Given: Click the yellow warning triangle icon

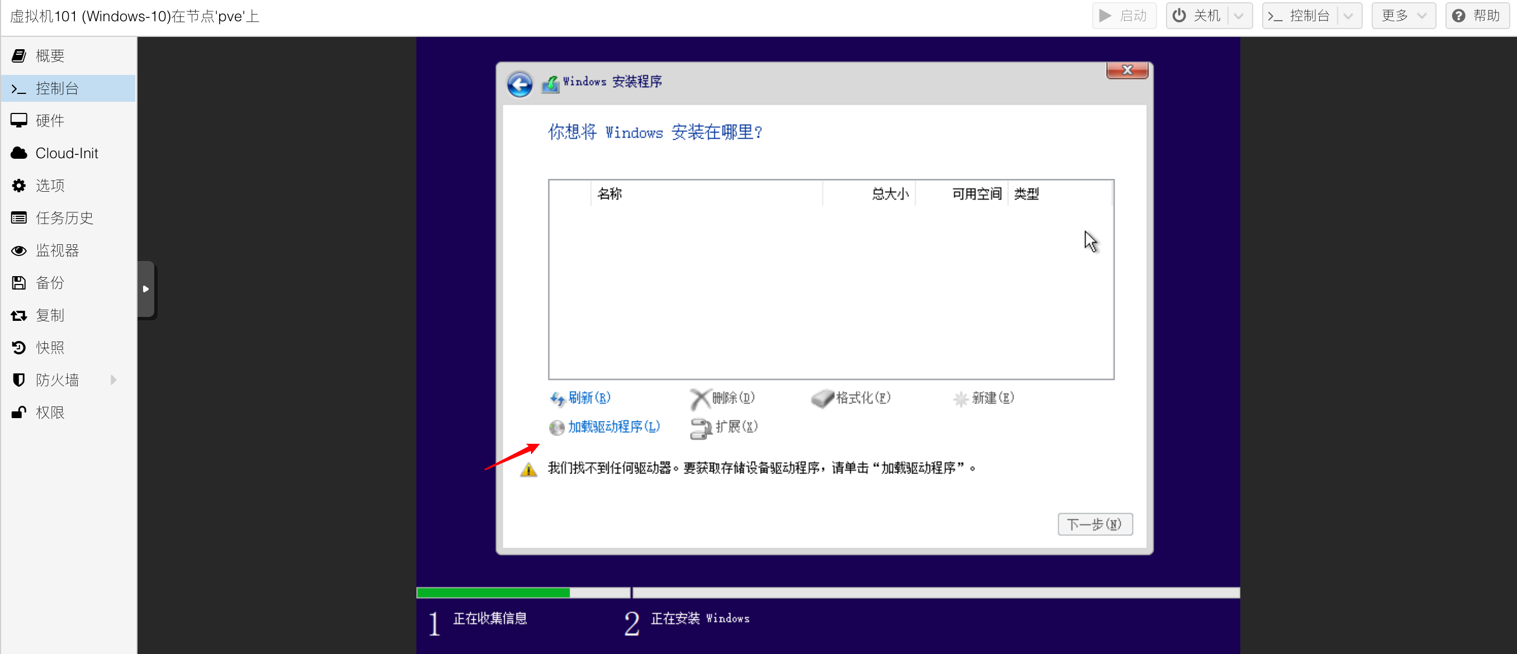Looking at the screenshot, I should (529, 470).
